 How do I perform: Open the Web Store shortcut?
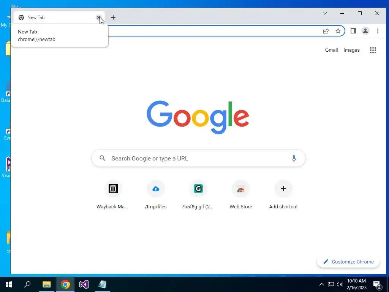click(240, 195)
